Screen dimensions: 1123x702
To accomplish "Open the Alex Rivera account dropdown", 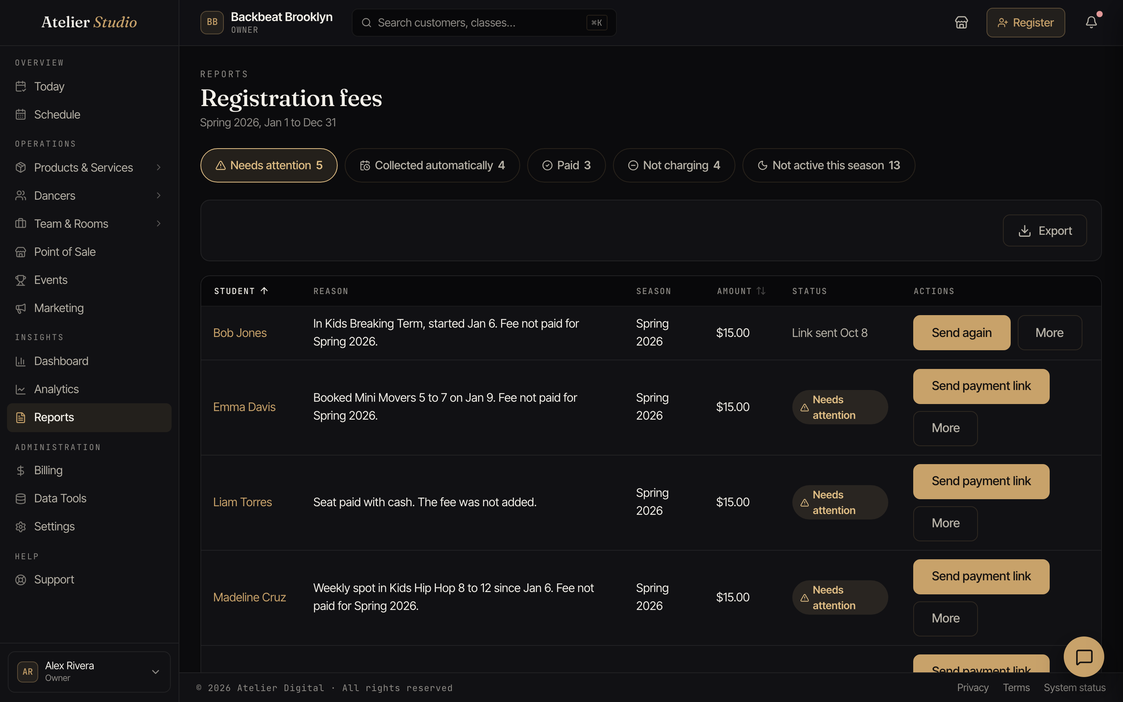I will 89,671.
